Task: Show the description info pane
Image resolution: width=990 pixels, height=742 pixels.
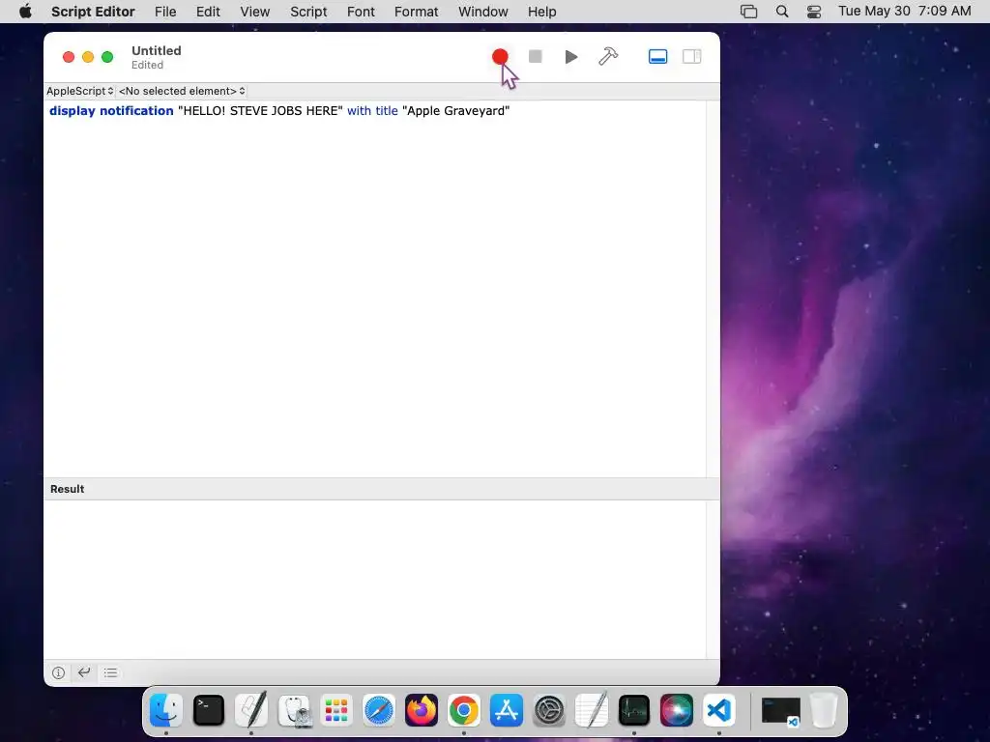Action: pyautogui.click(x=58, y=672)
